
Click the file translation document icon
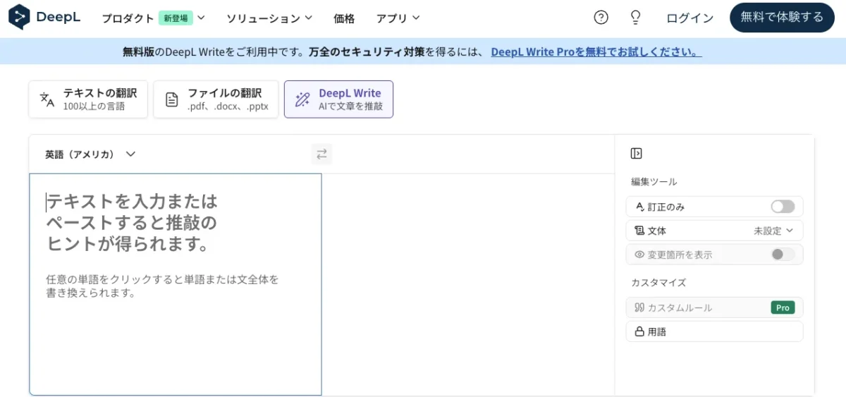click(x=172, y=99)
